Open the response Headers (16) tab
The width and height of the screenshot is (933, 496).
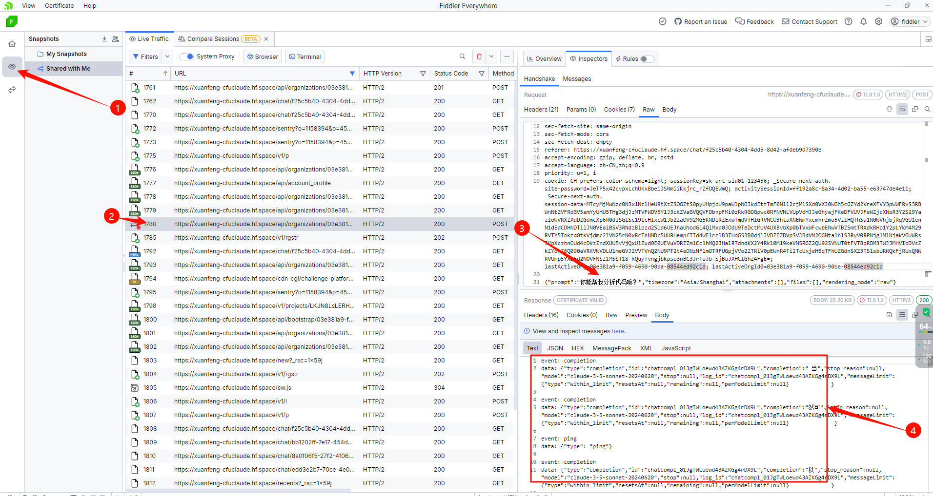tap(541, 315)
